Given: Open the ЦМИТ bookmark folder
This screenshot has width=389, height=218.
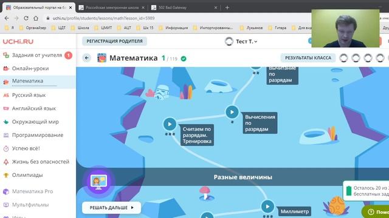Looking at the screenshot, I should pyautogui.click(x=103, y=28).
